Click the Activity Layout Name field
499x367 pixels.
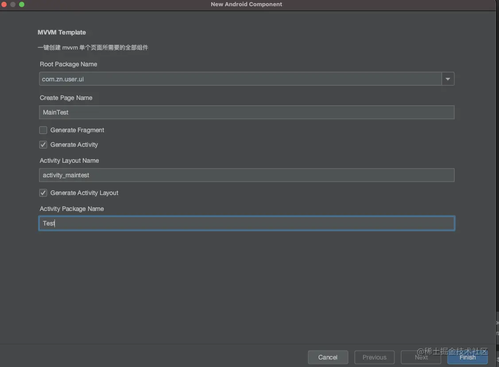[247, 175]
